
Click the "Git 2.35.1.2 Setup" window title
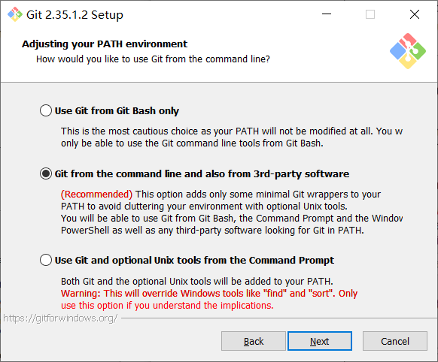[x=75, y=15]
